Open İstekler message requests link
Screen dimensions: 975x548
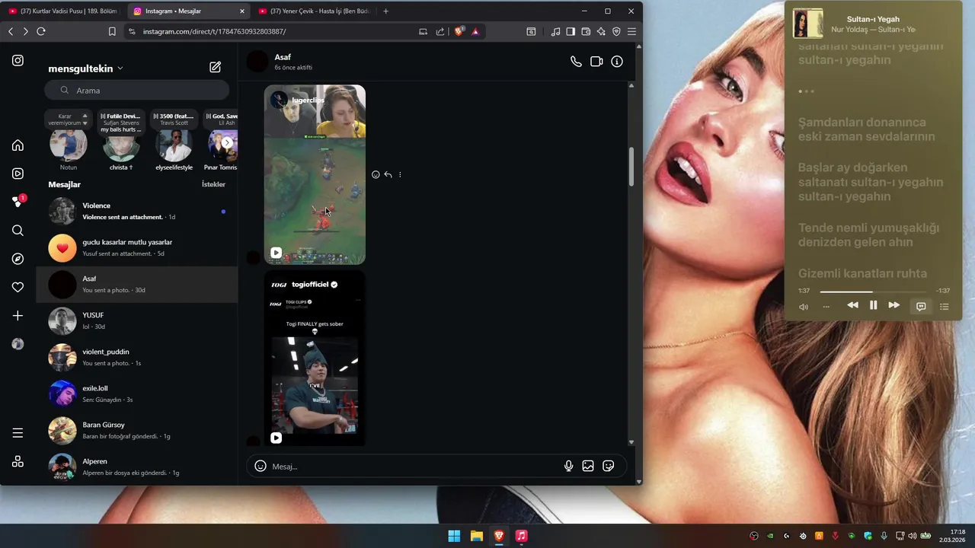click(x=213, y=184)
